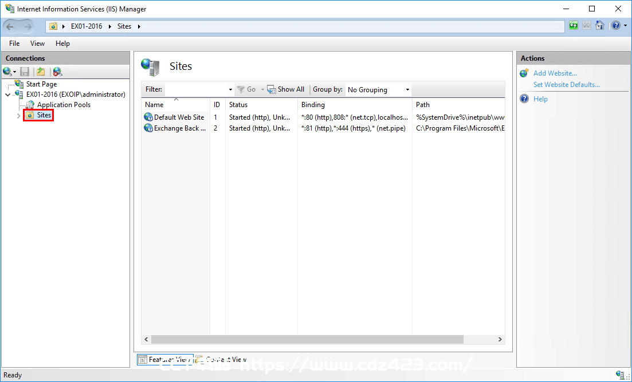Click the Save Connections disk icon
This screenshot has height=382, width=632.
click(x=25, y=72)
